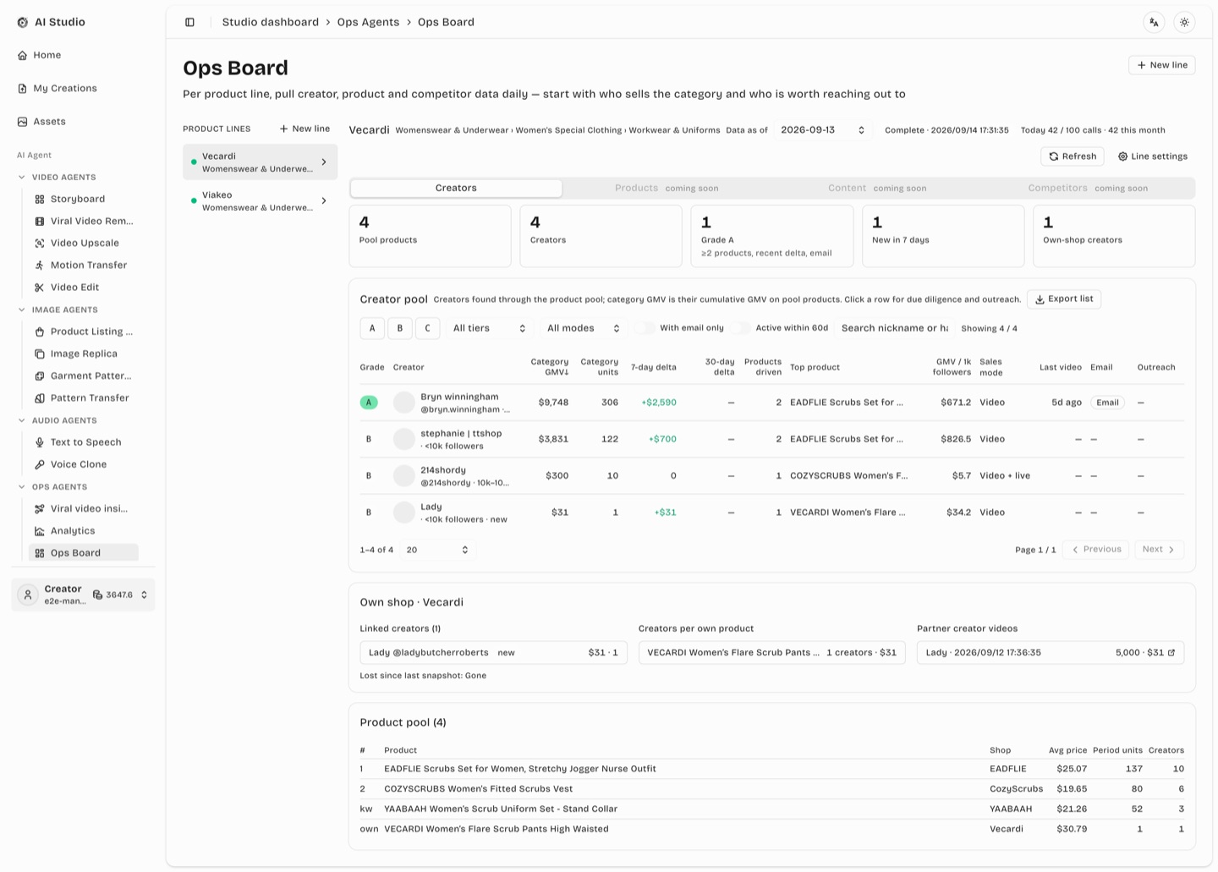Open the All modes dropdown
The image size is (1218, 872).
(x=583, y=328)
